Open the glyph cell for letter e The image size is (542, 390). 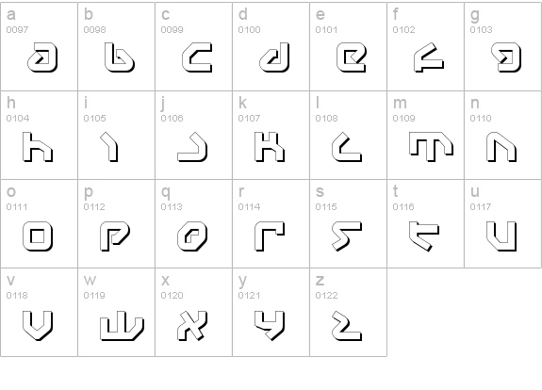[348, 47]
